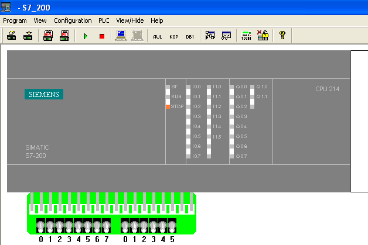Click the I1.5 input LED label

point(217,137)
